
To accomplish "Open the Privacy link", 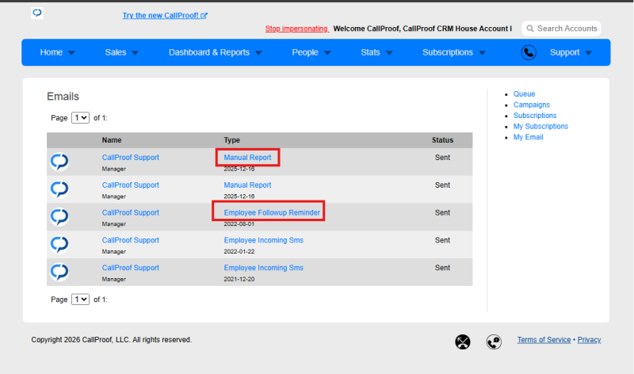I will click(x=589, y=340).
